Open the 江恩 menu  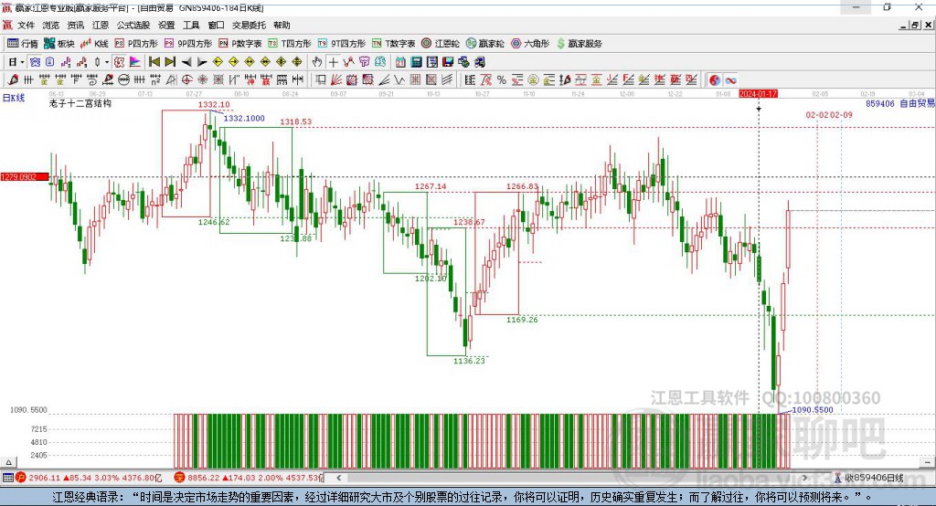pos(101,25)
